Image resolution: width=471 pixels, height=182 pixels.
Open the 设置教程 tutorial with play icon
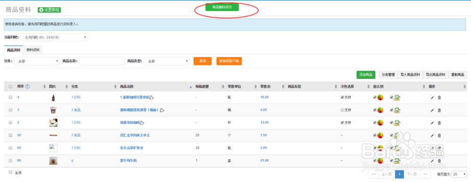click(x=49, y=10)
